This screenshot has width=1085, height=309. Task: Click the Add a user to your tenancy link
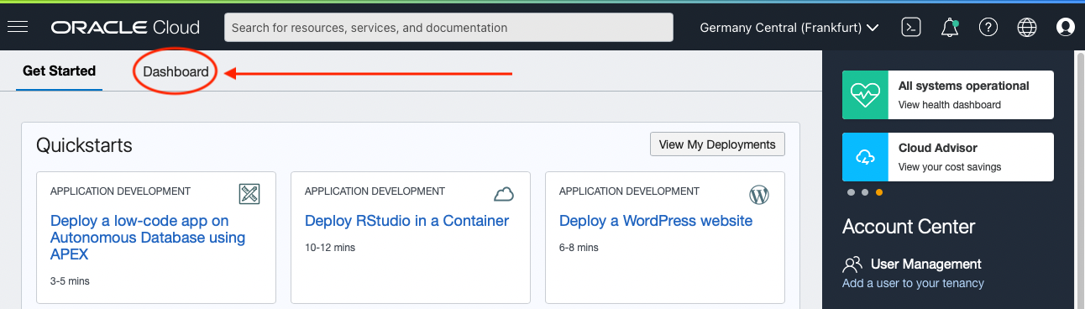[913, 283]
